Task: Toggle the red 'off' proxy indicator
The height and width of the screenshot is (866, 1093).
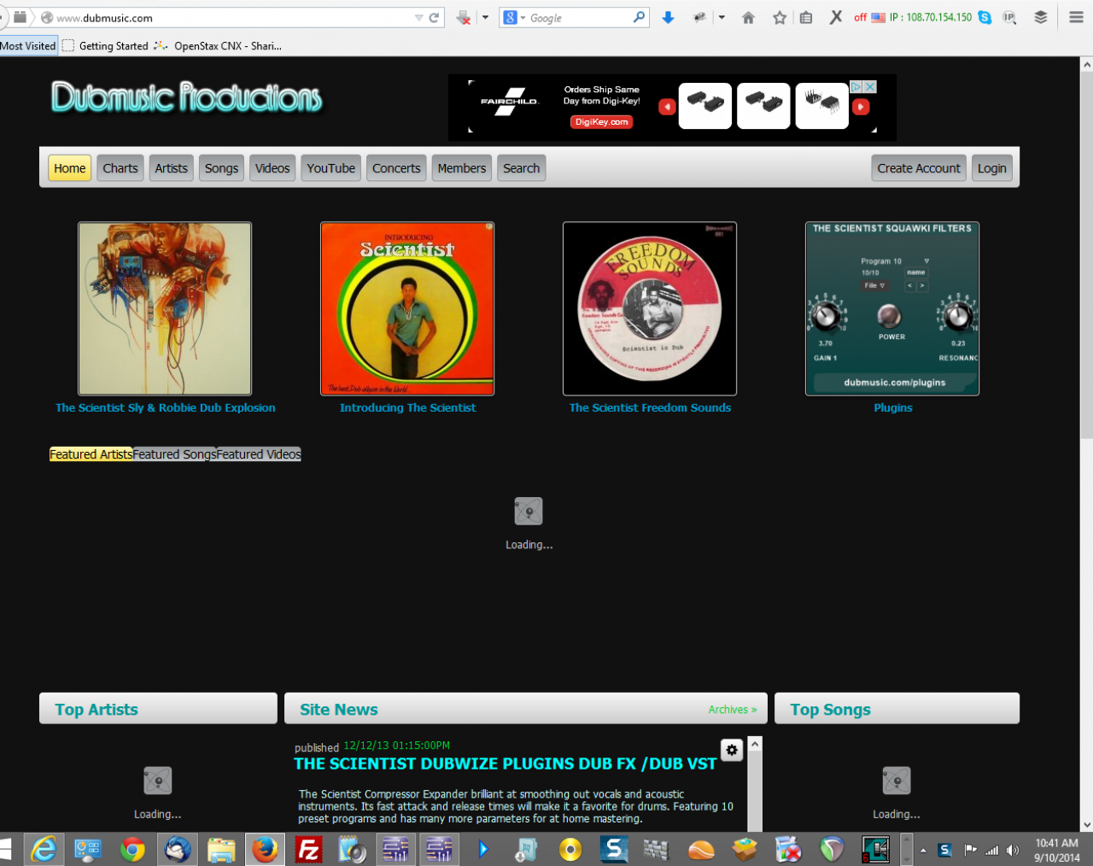Action: [860, 17]
